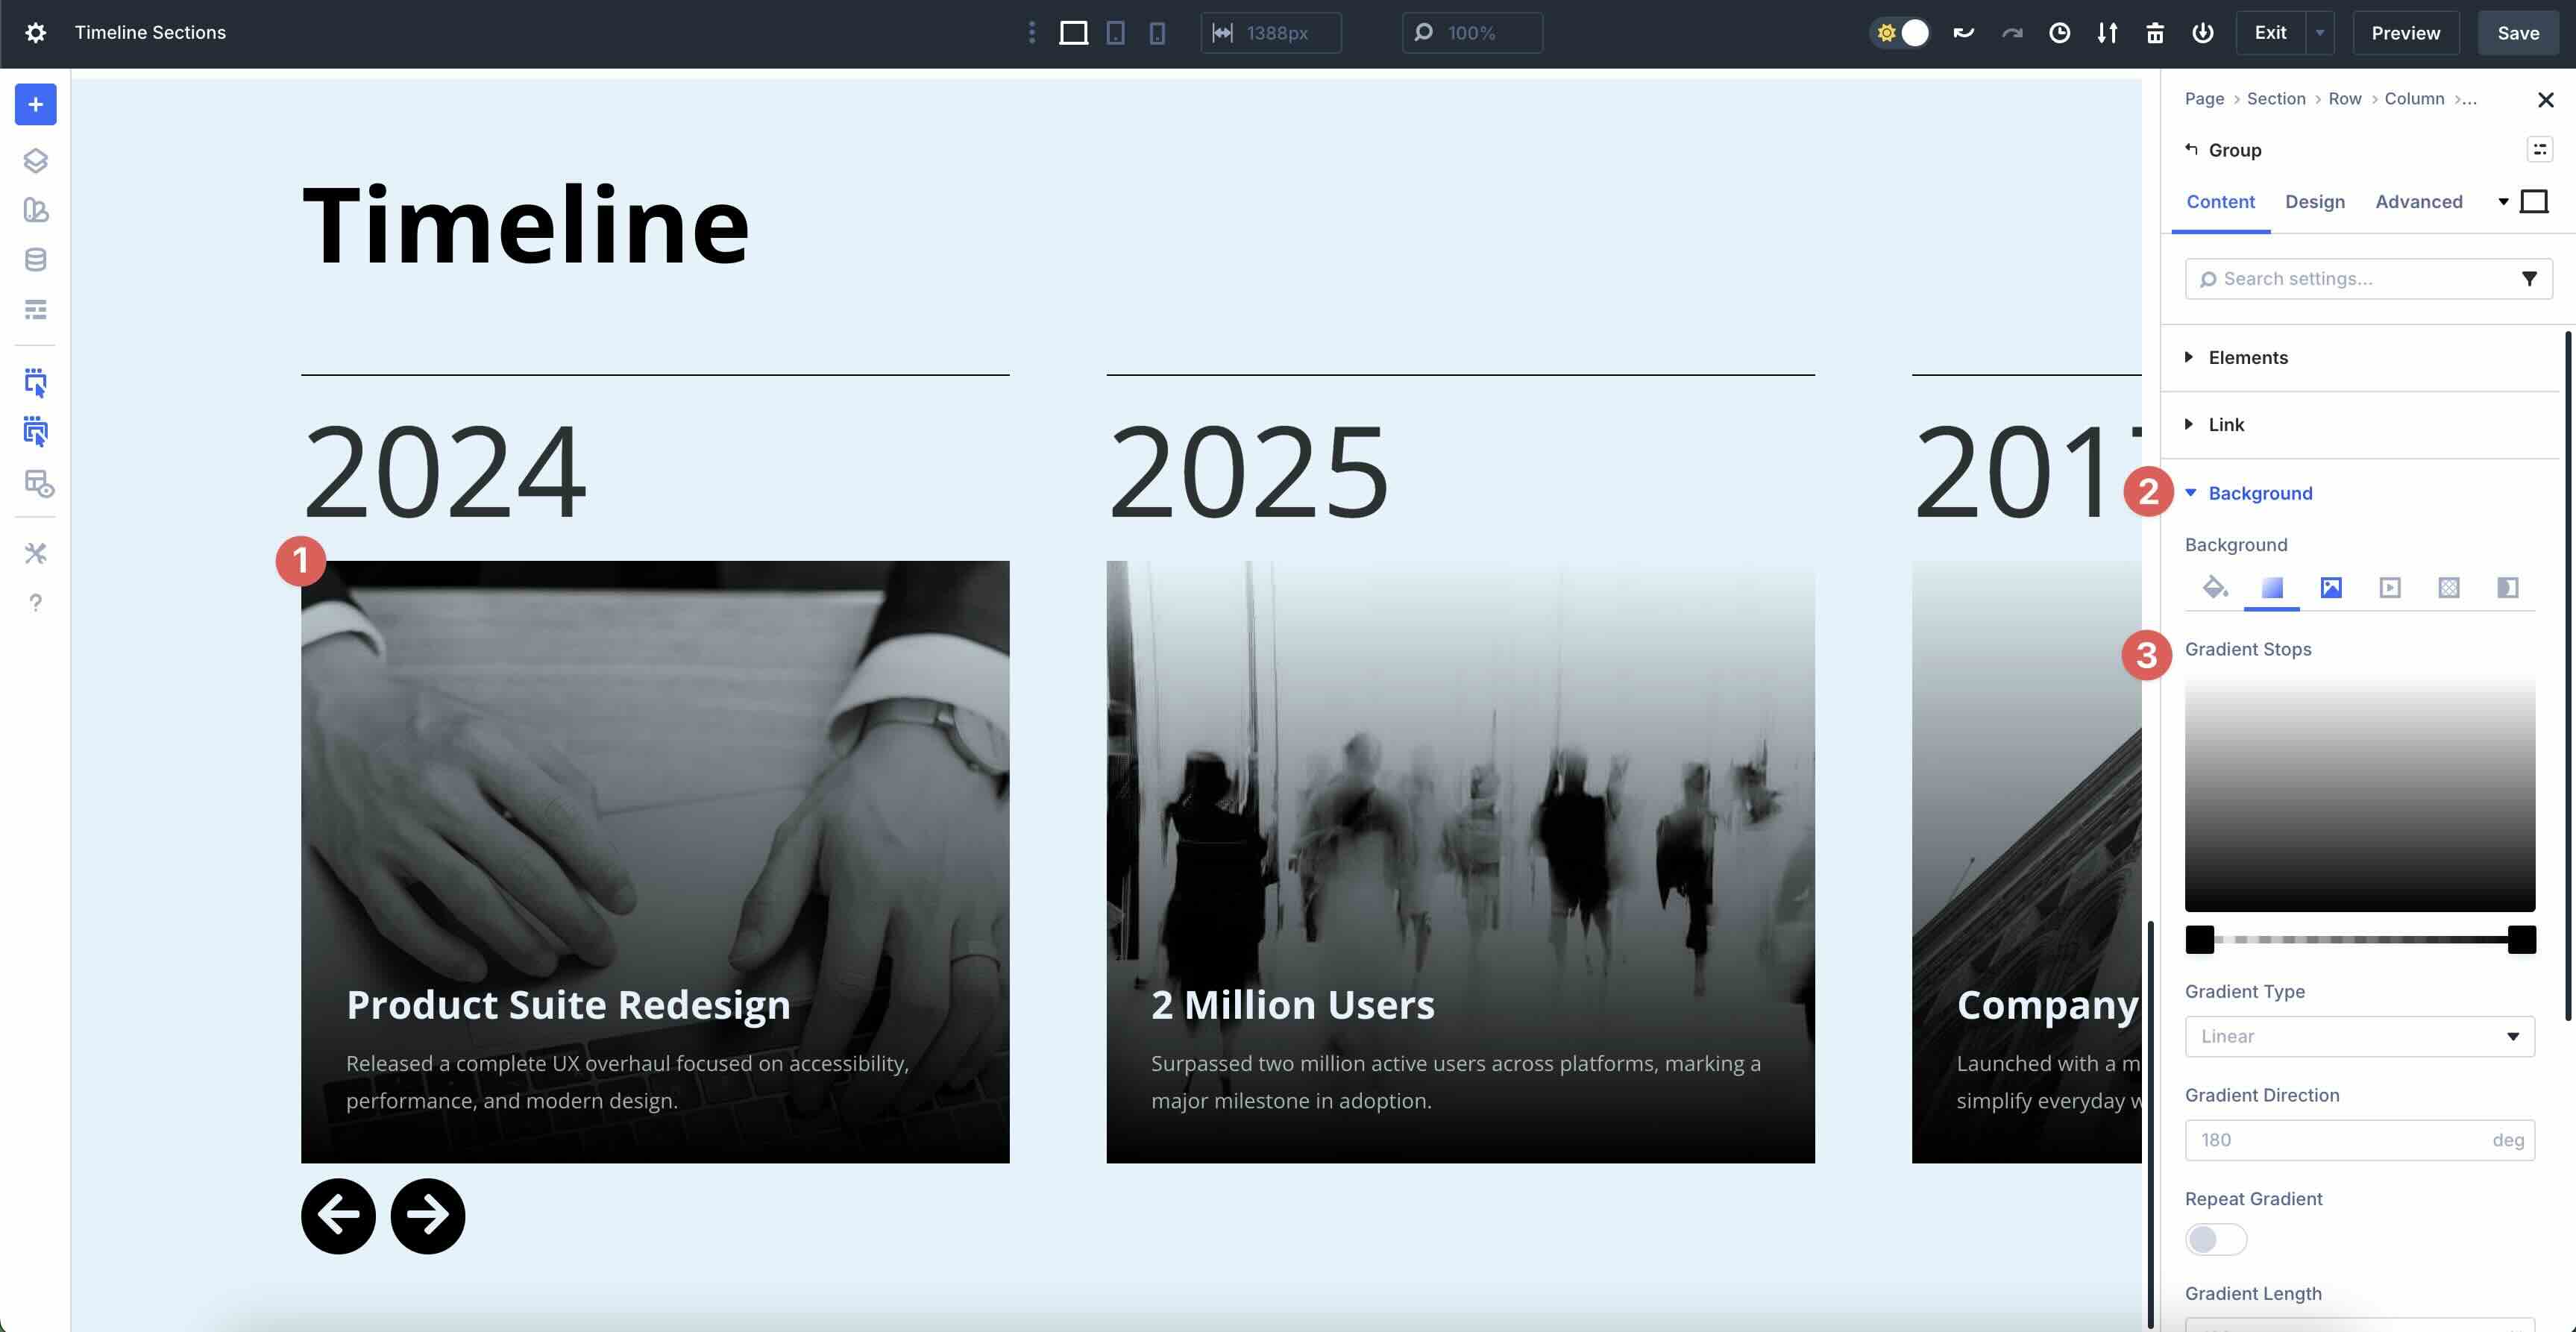
Task: Click the Save button
Action: tap(2517, 33)
